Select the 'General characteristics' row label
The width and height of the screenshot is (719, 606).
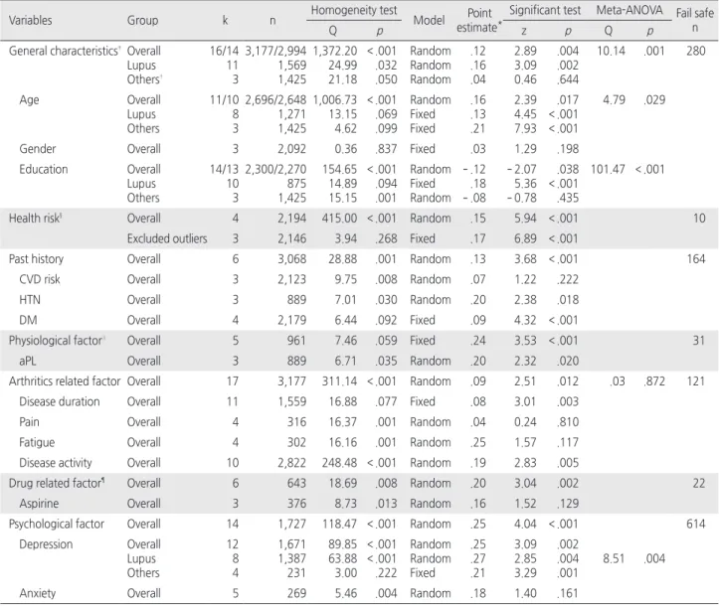pyautogui.click(x=64, y=51)
